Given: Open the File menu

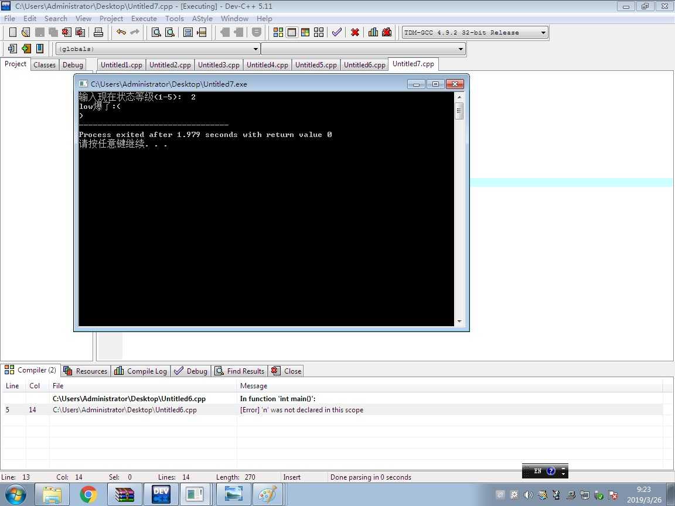Looking at the screenshot, I should 9,19.
